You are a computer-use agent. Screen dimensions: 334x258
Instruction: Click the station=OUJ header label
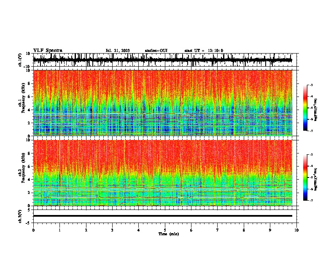tap(156, 51)
